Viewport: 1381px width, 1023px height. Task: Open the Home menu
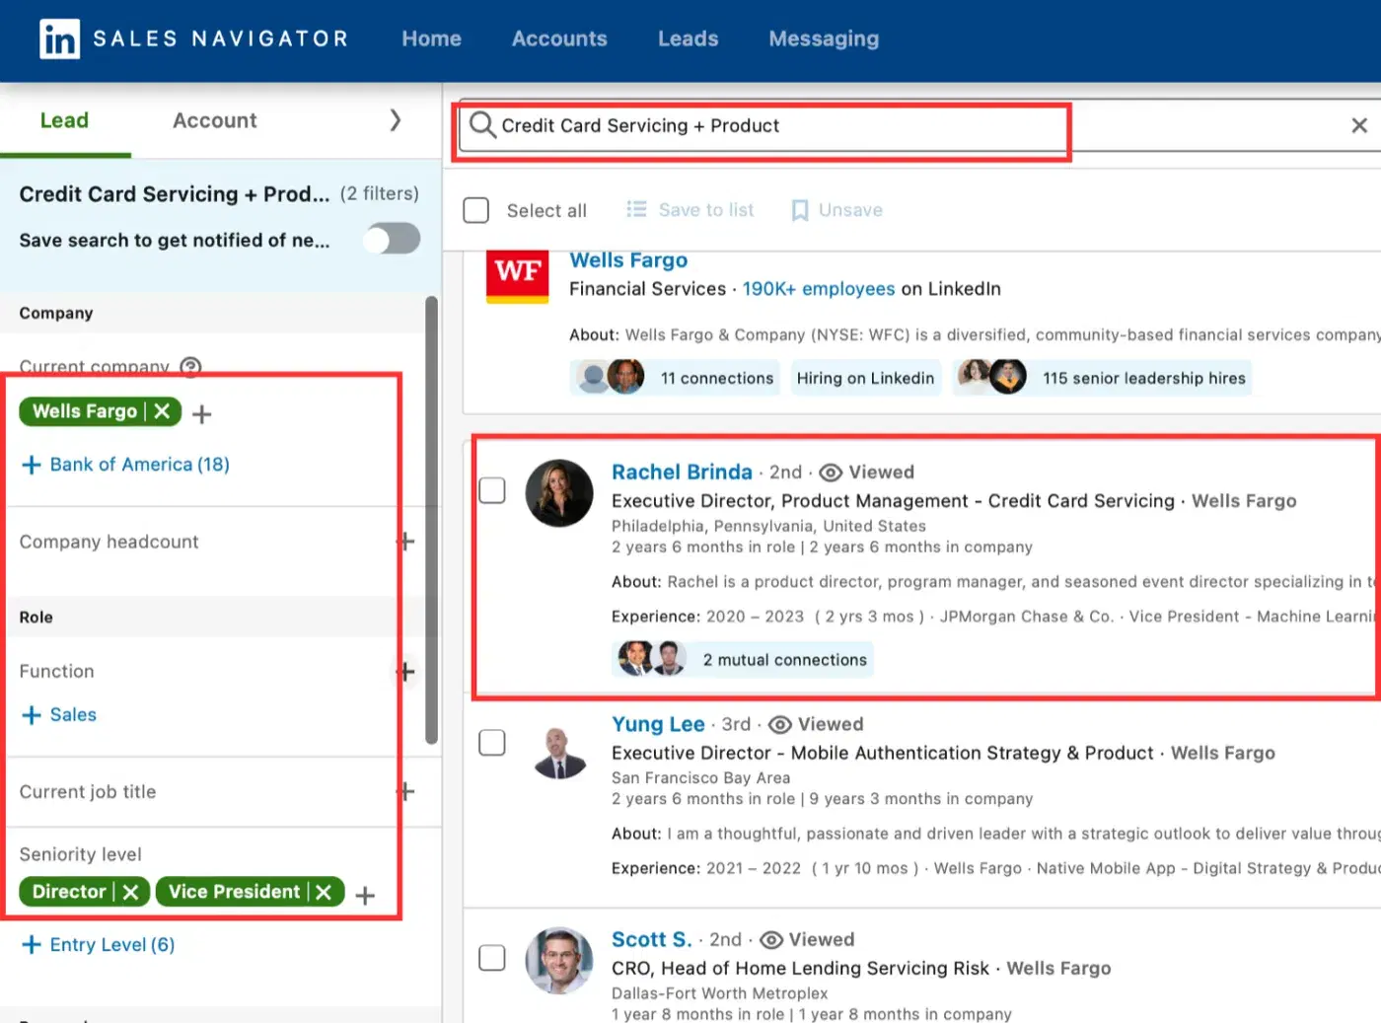431,38
